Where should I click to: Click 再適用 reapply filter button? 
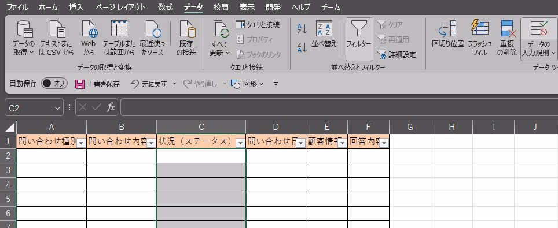coord(393,39)
